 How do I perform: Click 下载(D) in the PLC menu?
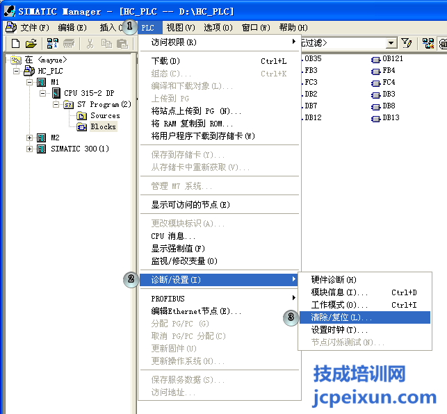(x=165, y=61)
